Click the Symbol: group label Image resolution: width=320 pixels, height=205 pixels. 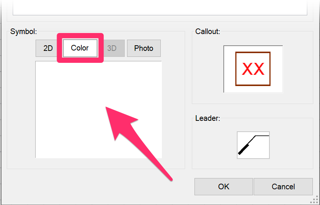[24, 31]
